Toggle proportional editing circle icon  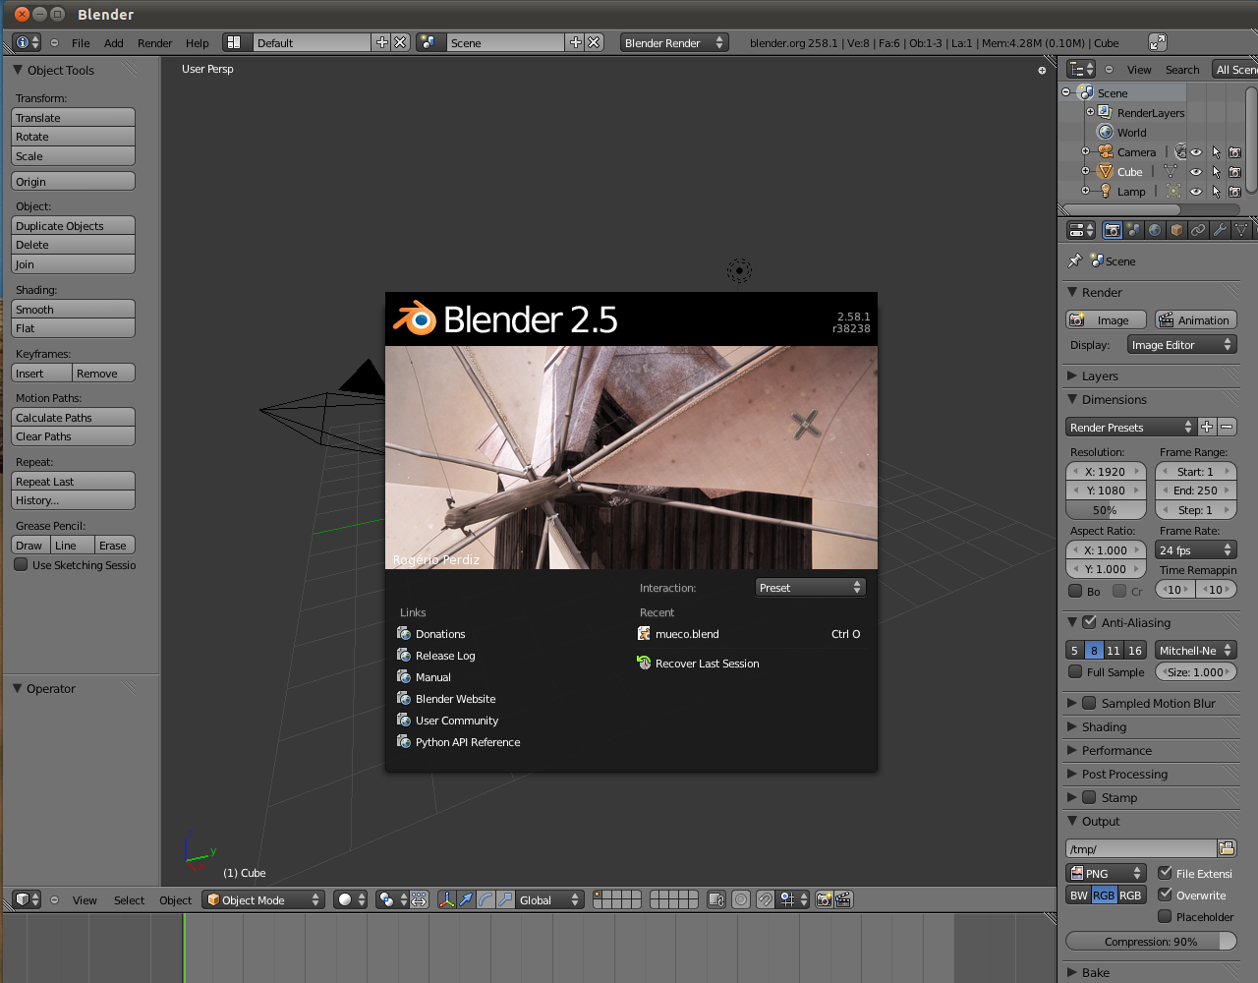click(741, 899)
